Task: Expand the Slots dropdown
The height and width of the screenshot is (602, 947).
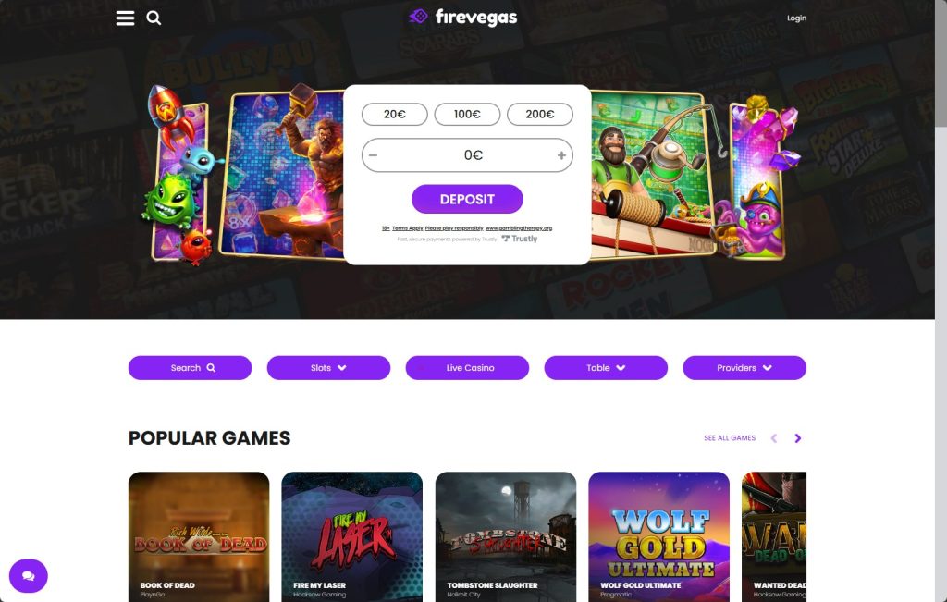Action: (328, 368)
